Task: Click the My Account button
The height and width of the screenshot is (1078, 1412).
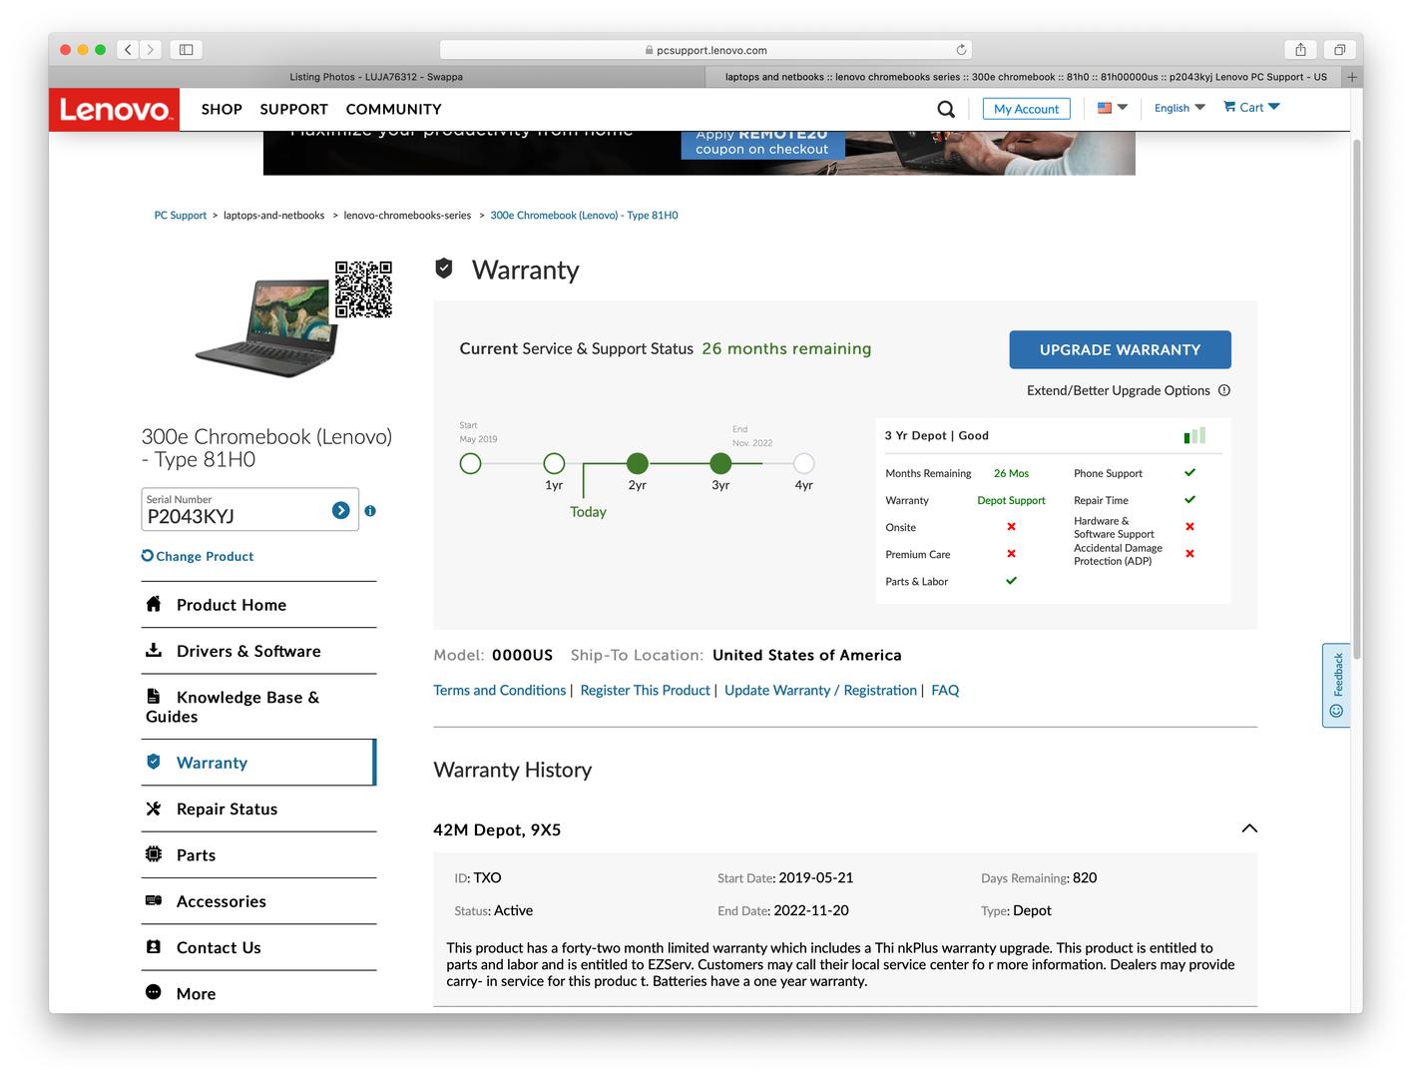Action: point(1026,109)
